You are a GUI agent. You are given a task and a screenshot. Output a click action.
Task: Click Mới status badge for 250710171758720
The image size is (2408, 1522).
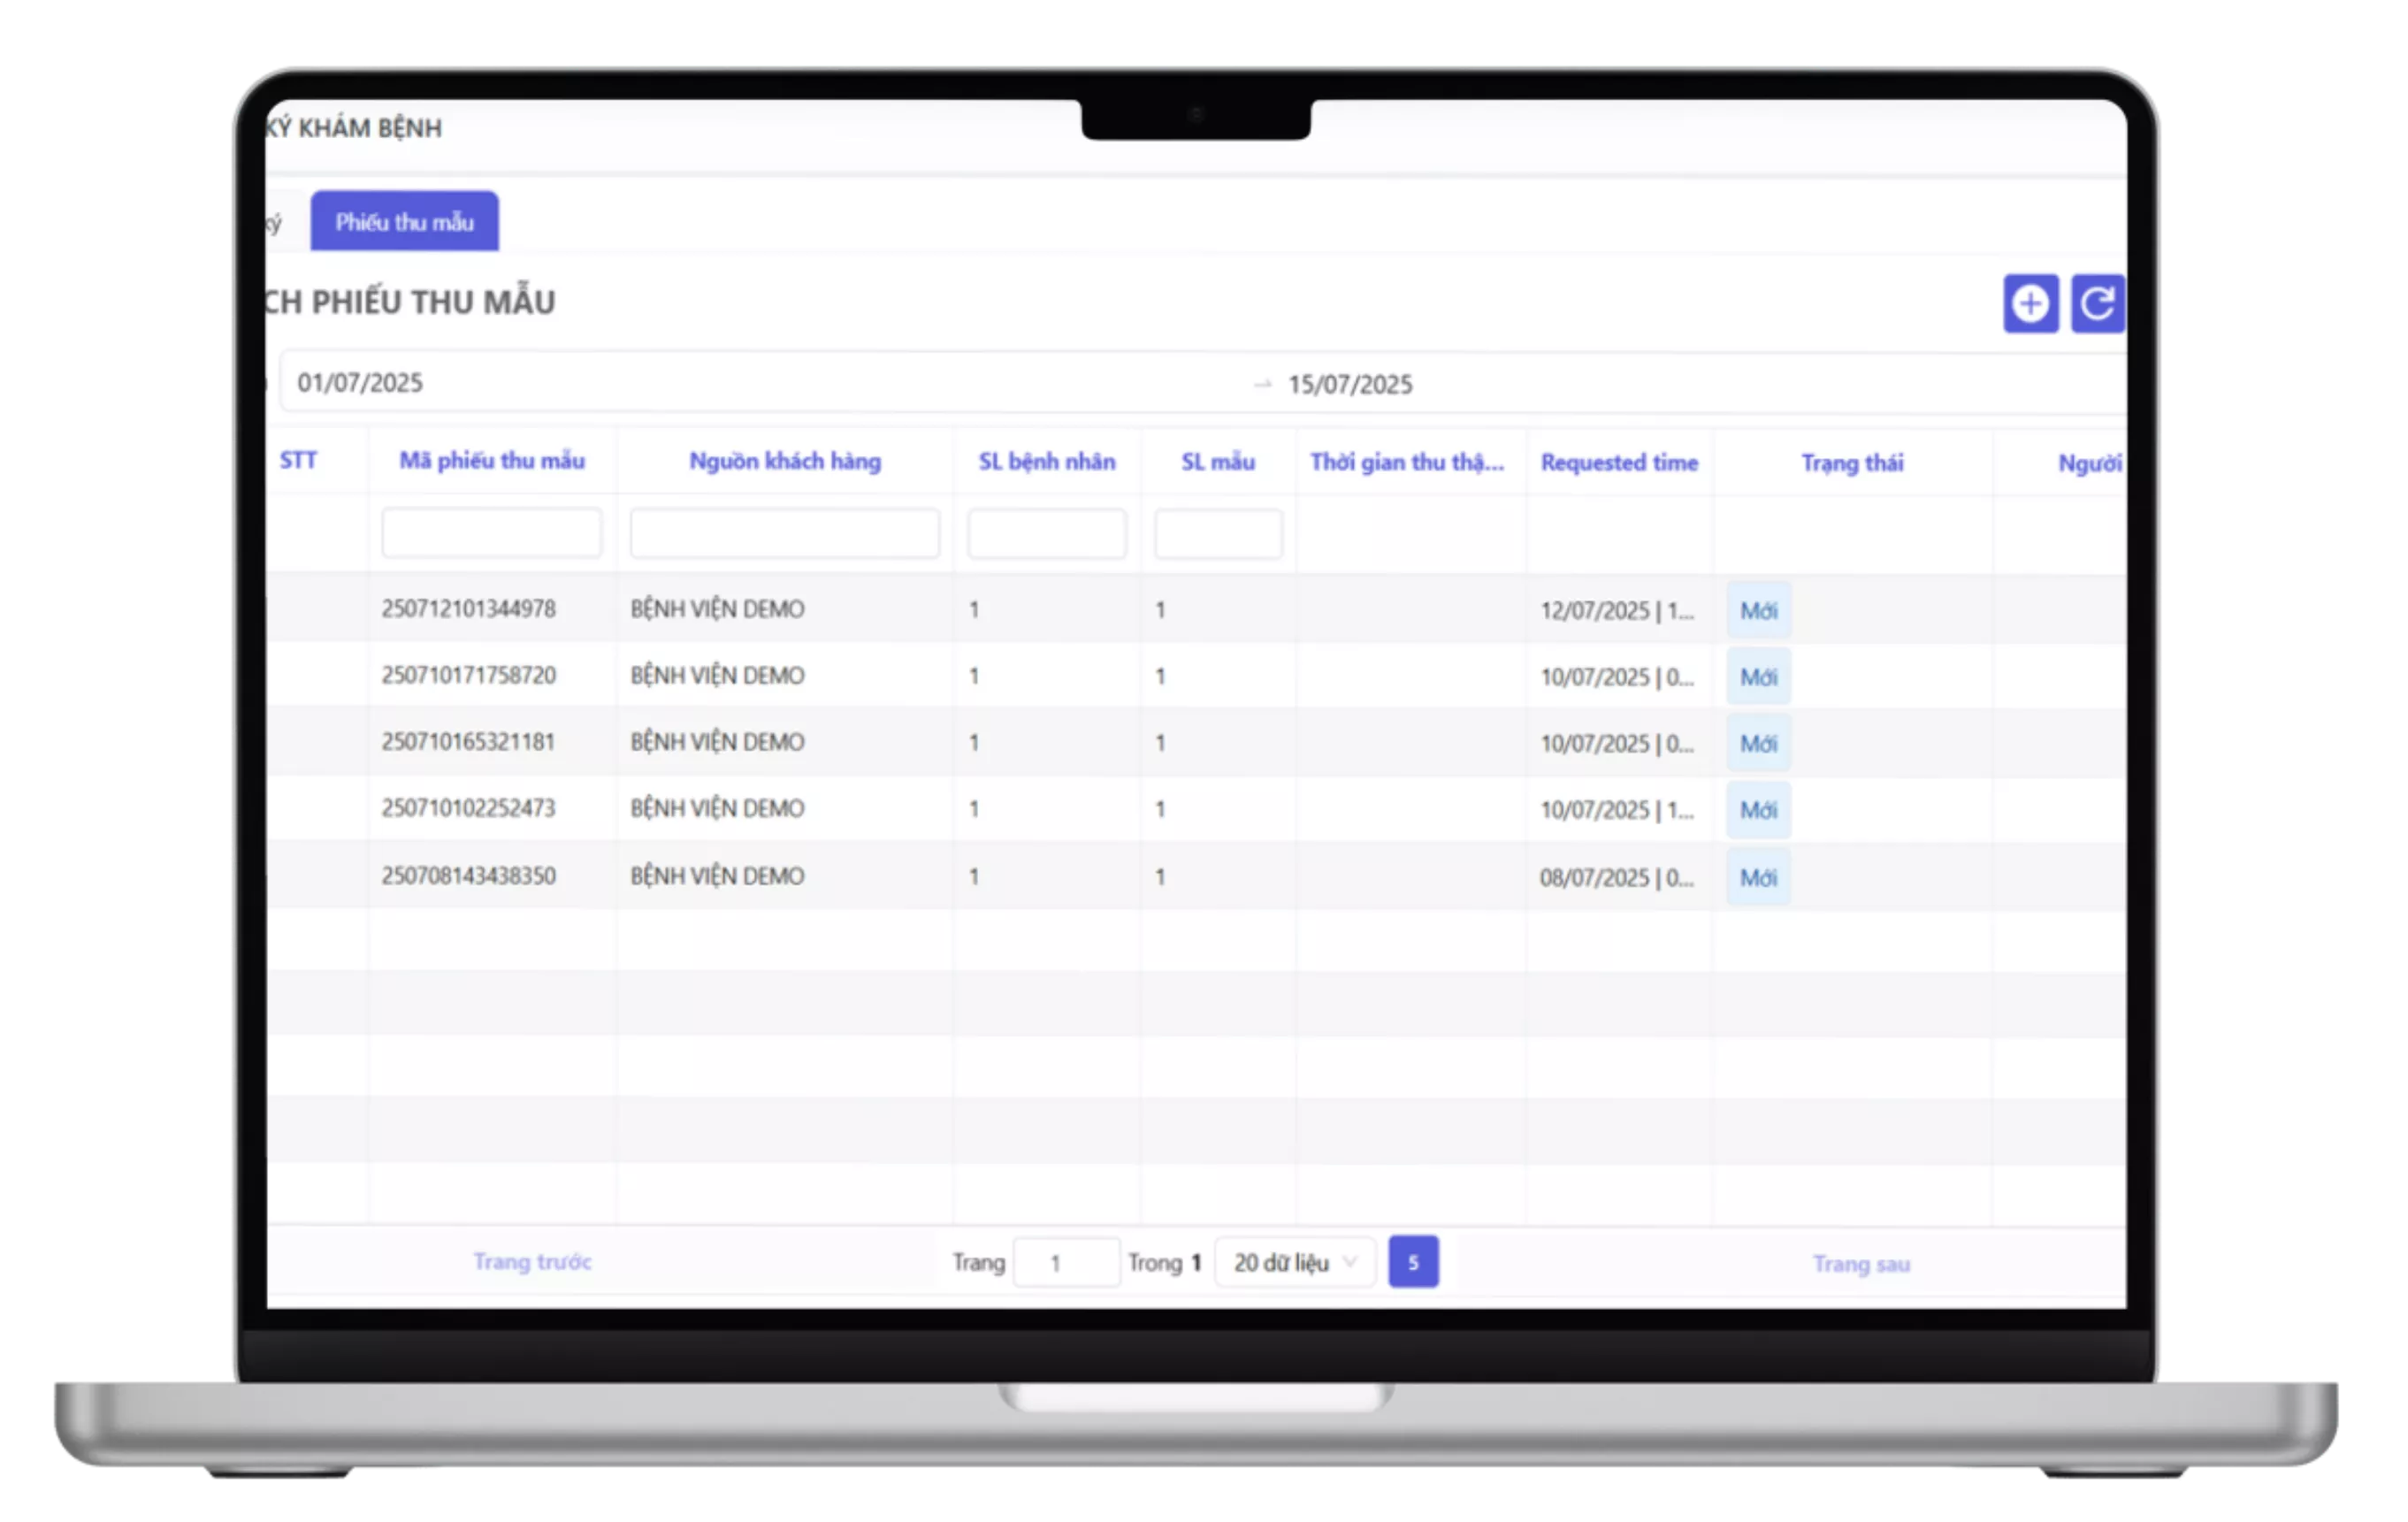(1758, 677)
